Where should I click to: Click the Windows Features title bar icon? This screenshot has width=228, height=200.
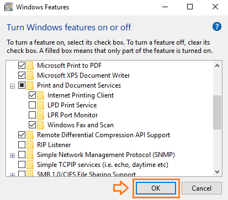(x=8, y=7)
